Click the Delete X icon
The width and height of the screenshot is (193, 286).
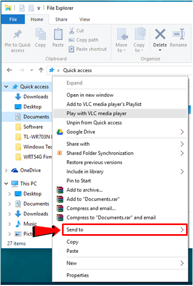[x=160, y=34]
